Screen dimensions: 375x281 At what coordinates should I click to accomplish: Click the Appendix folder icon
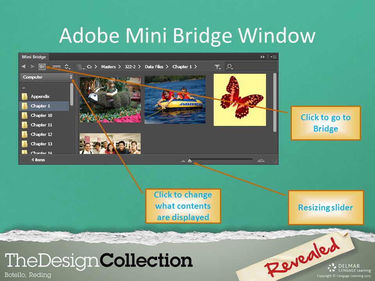tap(24, 96)
